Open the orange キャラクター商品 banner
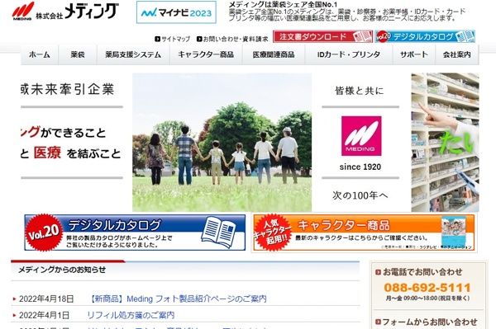Image resolution: width=496 pixels, height=329 pixels. coord(364,233)
